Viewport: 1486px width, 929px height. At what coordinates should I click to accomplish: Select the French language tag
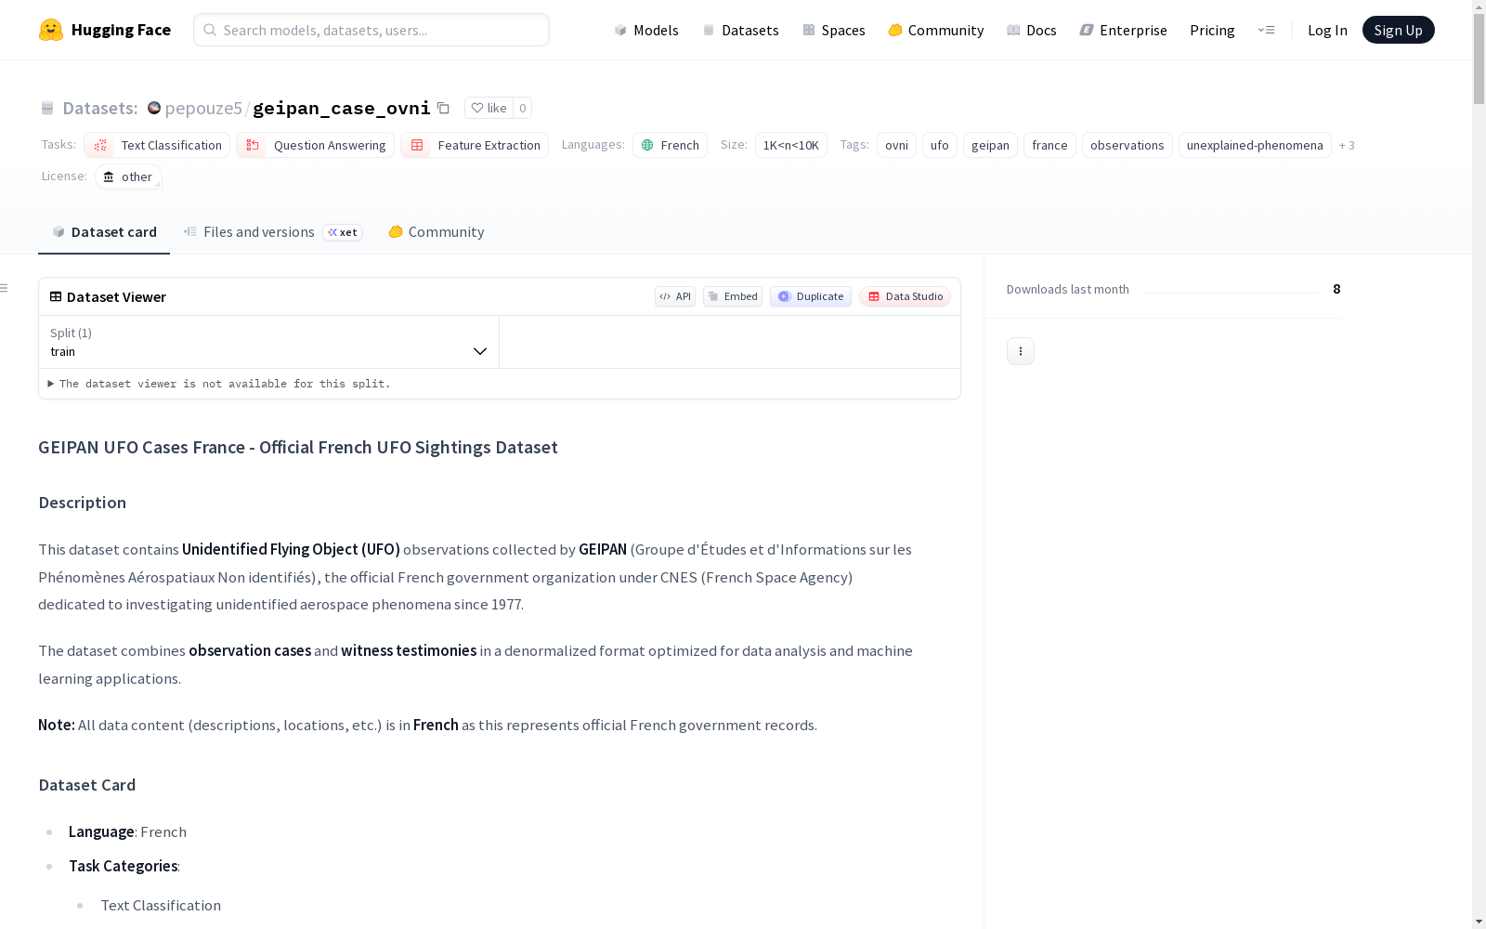[x=671, y=145]
